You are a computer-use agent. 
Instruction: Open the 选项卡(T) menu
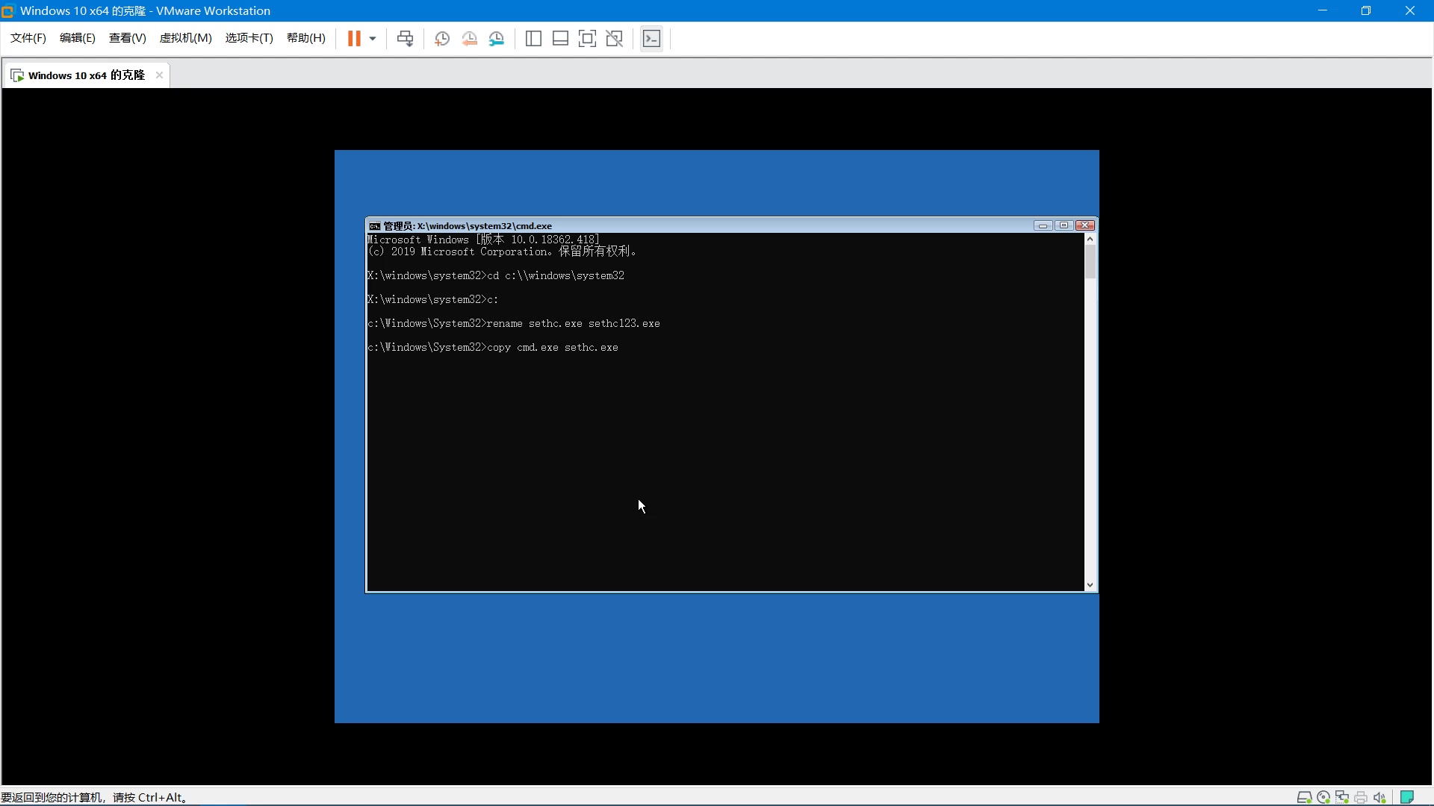tap(249, 38)
